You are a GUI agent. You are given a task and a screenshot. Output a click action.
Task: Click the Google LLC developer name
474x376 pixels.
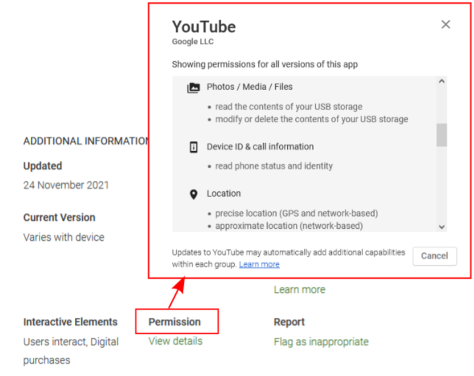click(193, 42)
